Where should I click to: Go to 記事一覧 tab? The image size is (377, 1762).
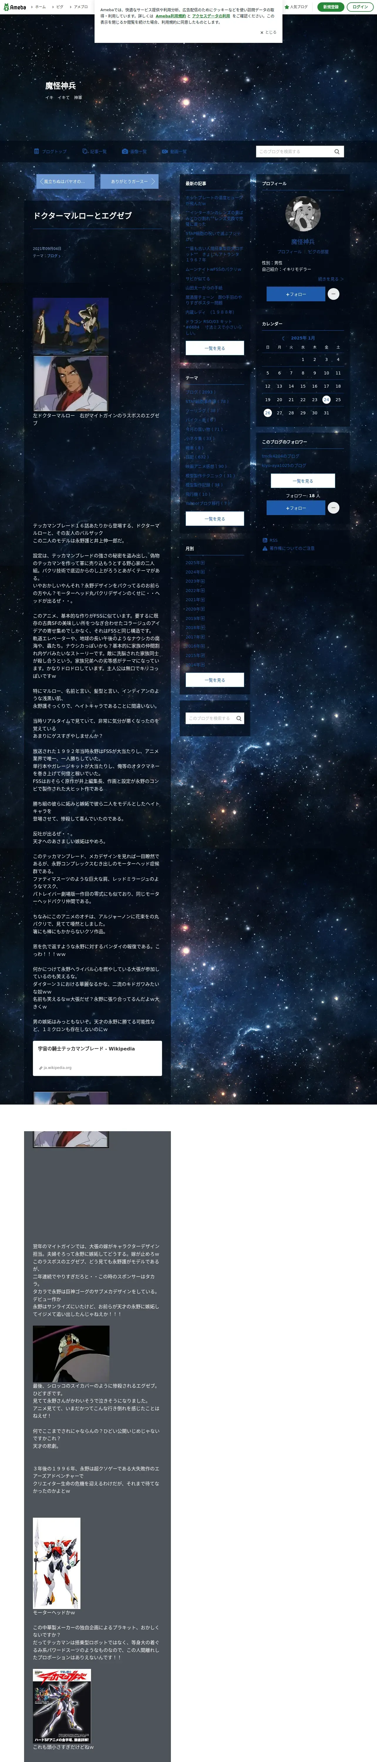95,151
